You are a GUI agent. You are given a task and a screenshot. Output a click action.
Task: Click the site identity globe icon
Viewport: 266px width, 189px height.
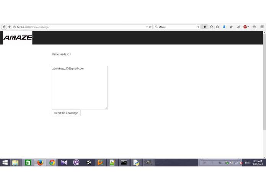(15, 27)
